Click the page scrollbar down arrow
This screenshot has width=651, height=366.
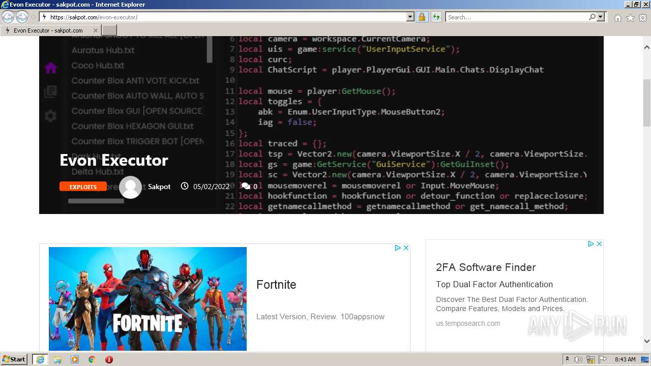click(647, 342)
